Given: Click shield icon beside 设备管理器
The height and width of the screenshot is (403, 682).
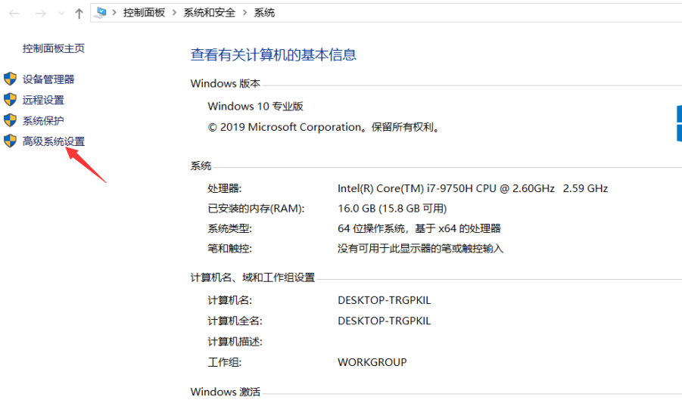Looking at the screenshot, I should pyautogui.click(x=10, y=79).
